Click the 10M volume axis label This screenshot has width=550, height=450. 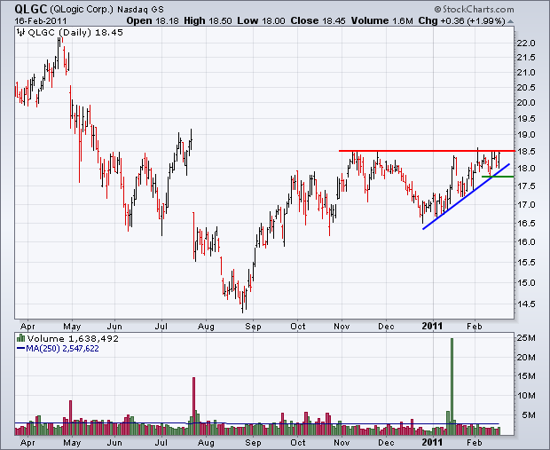pos(526,396)
